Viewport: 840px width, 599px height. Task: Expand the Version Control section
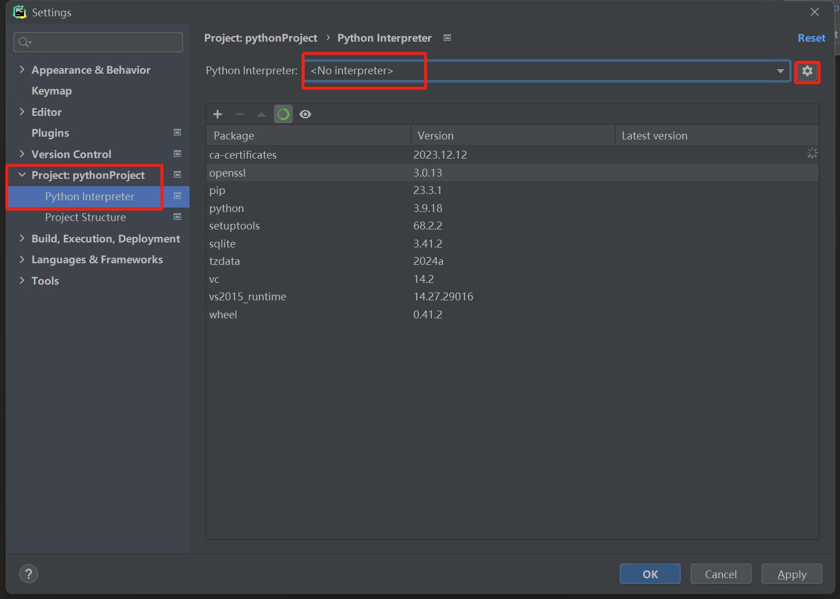coord(22,154)
